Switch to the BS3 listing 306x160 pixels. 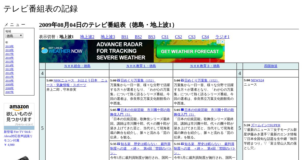[152, 37]
